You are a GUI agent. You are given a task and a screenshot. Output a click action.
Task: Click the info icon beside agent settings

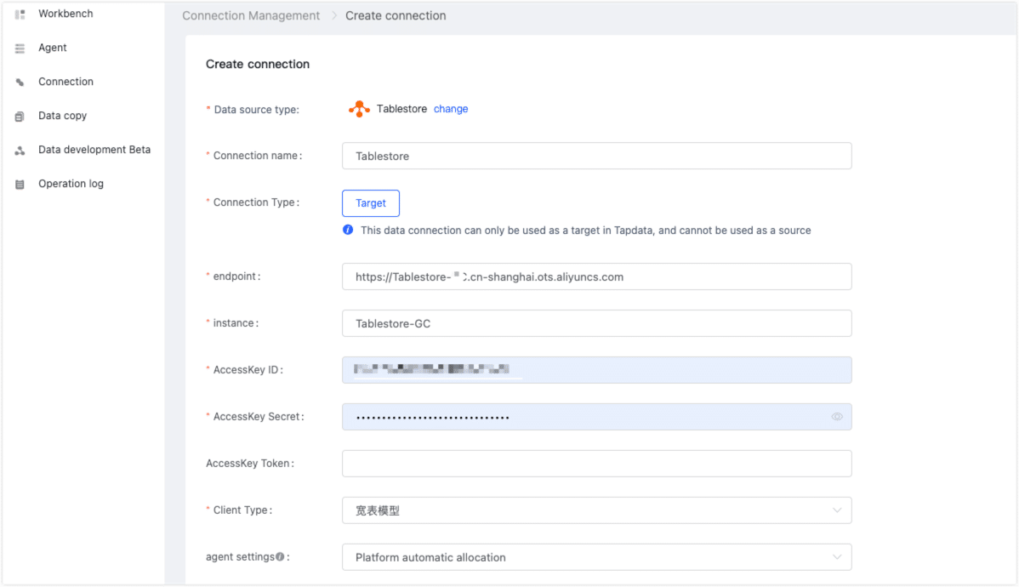click(x=280, y=557)
